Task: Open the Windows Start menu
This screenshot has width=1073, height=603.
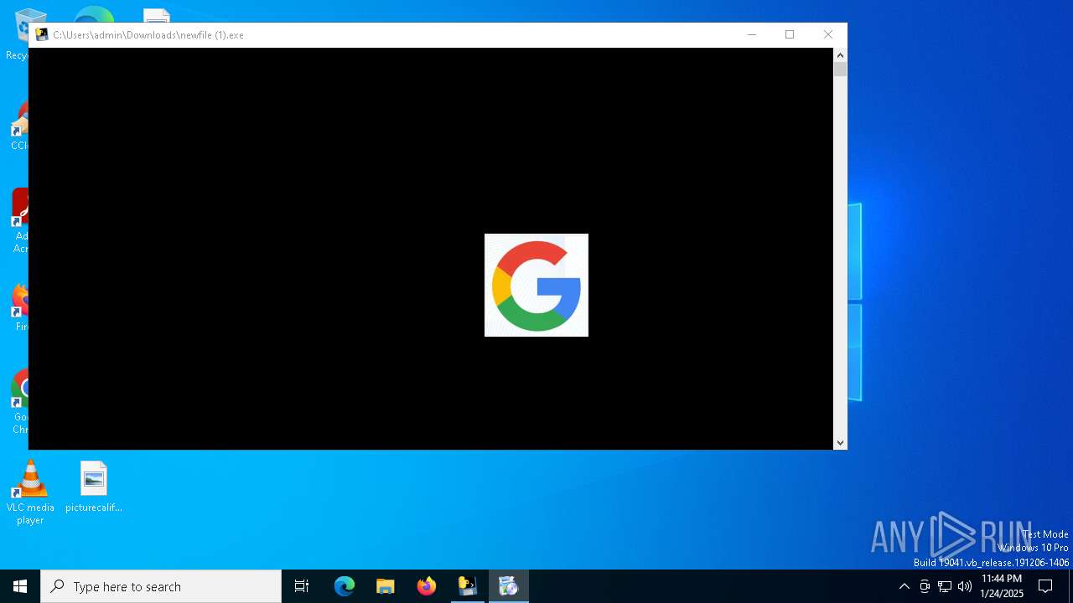Action: coord(20,586)
